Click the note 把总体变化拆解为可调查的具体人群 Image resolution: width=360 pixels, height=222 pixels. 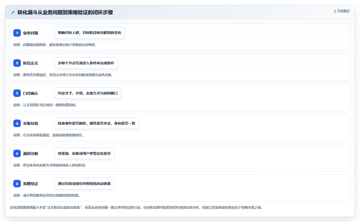50,165
